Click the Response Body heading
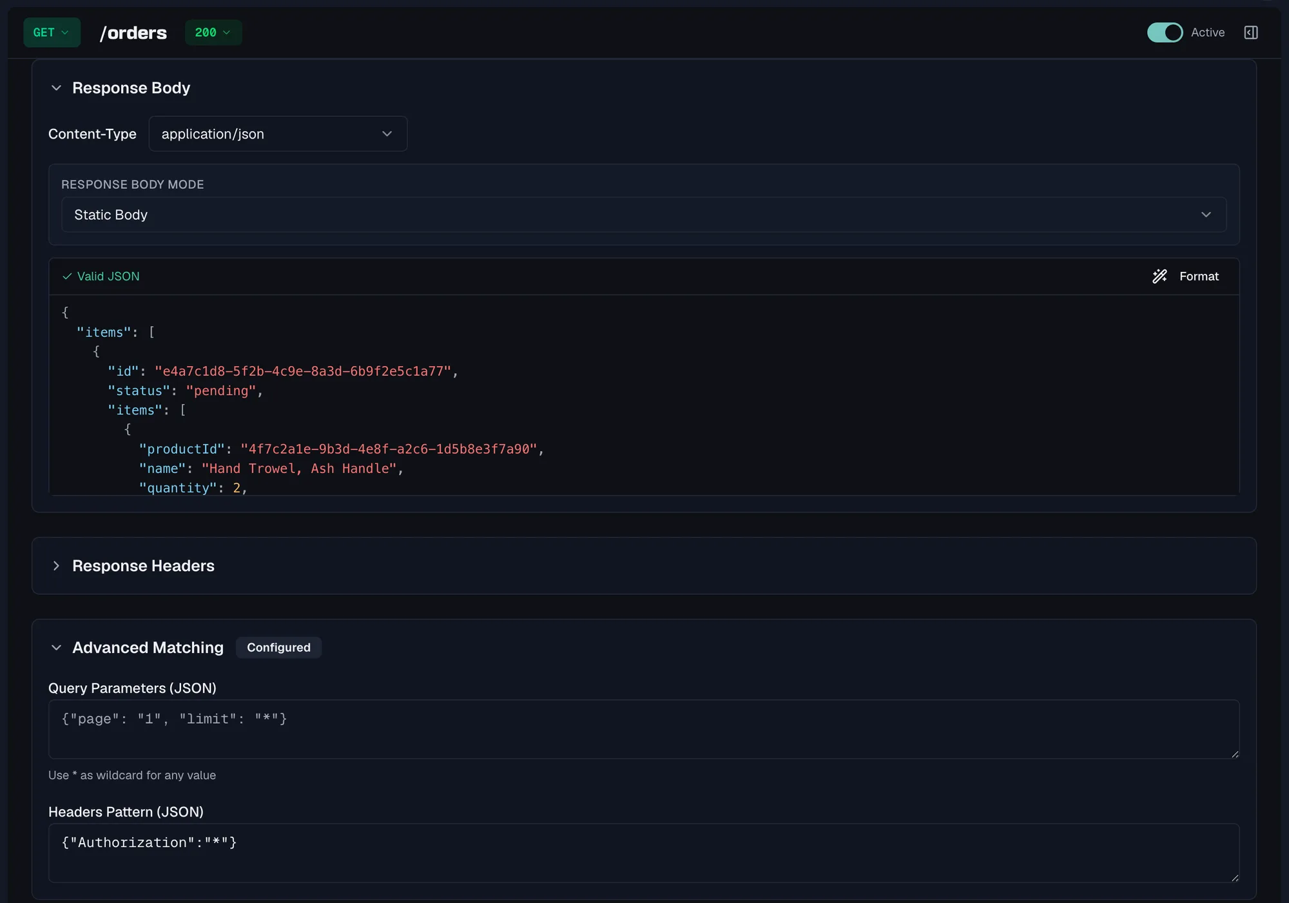This screenshot has width=1289, height=903. click(x=131, y=88)
